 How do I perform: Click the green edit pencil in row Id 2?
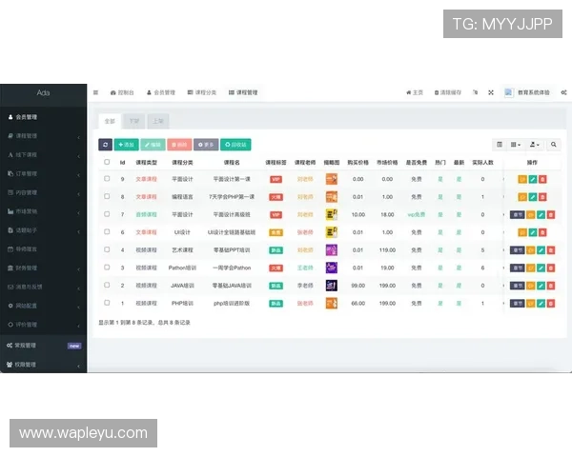(541, 286)
